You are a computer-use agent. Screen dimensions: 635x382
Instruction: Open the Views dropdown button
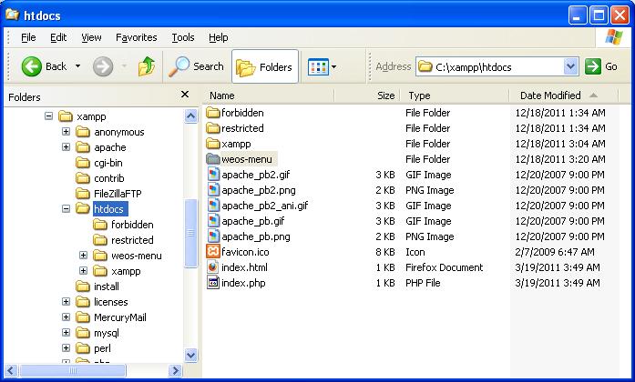pyautogui.click(x=322, y=66)
